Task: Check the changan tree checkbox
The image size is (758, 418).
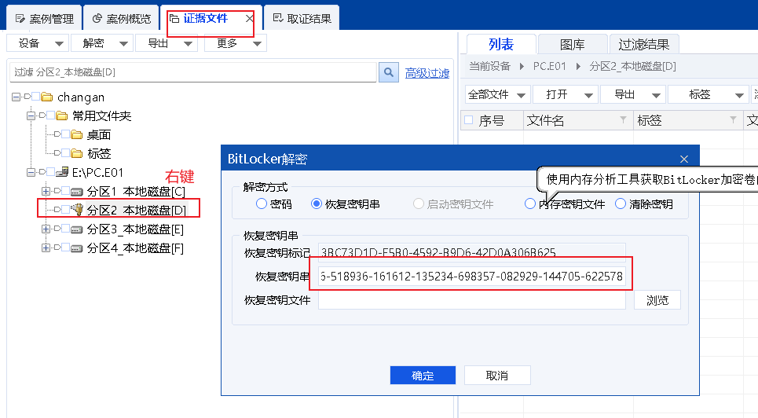Action: coord(36,97)
